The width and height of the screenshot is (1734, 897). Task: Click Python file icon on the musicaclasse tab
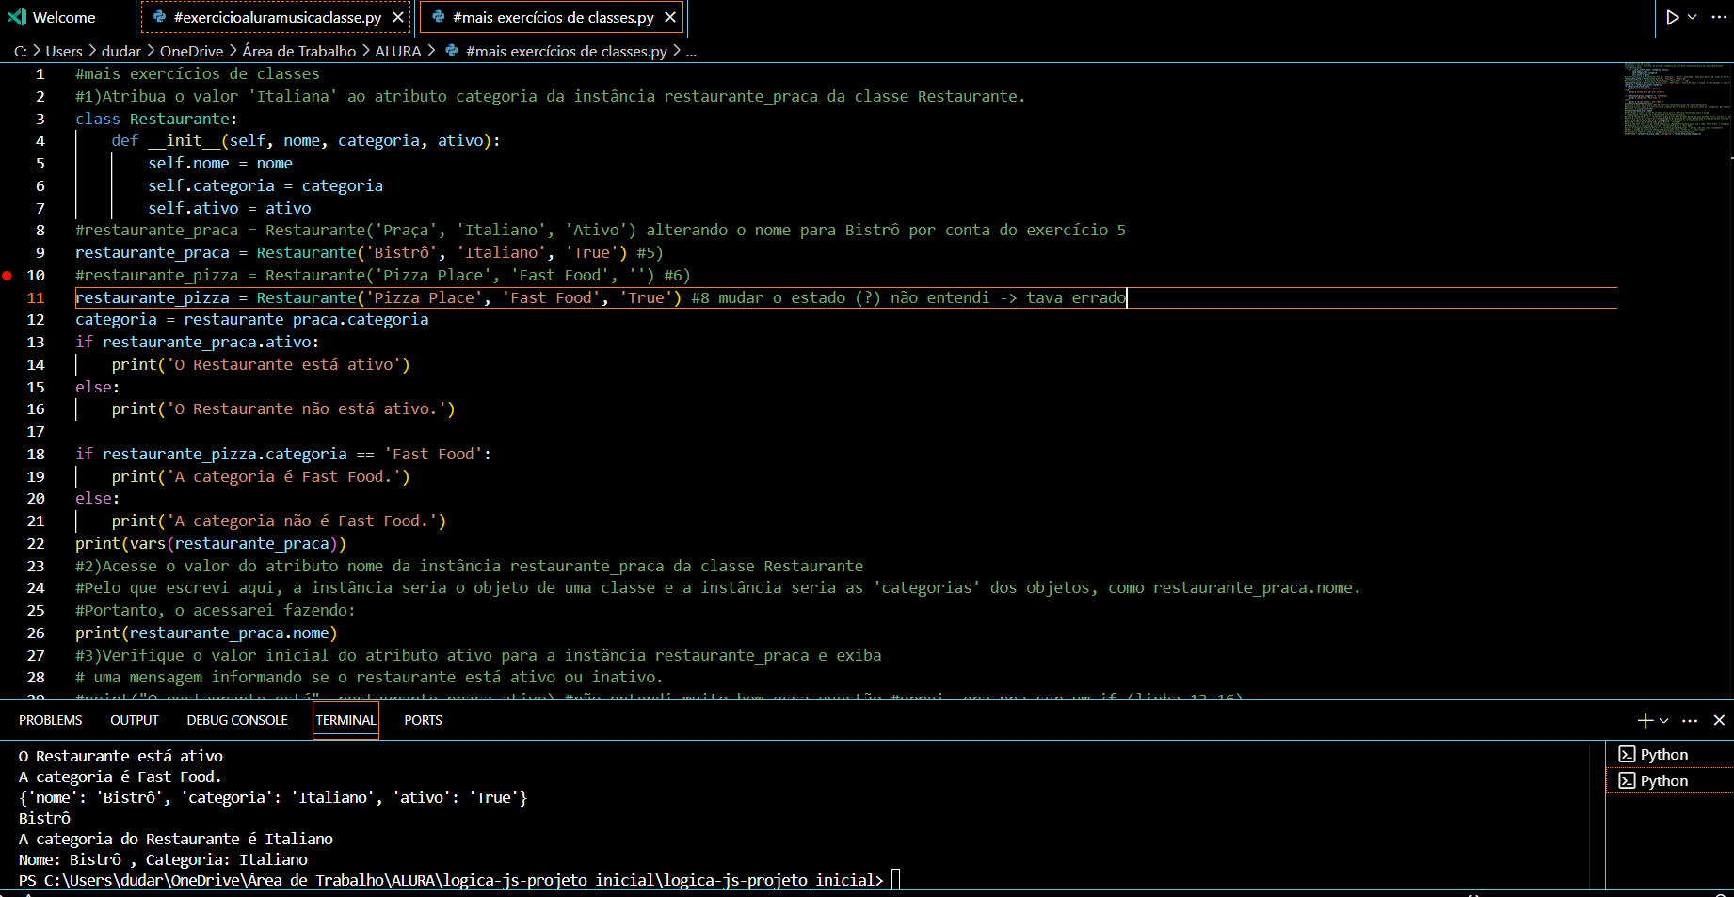point(159,17)
